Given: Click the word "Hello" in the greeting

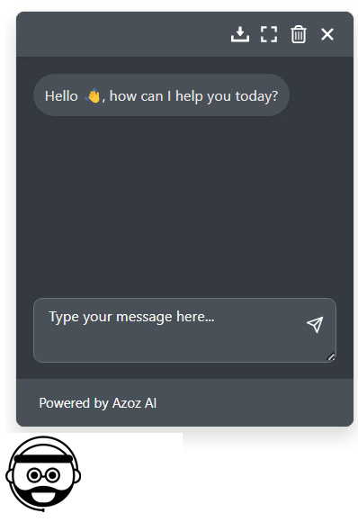Looking at the screenshot, I should (x=61, y=96).
